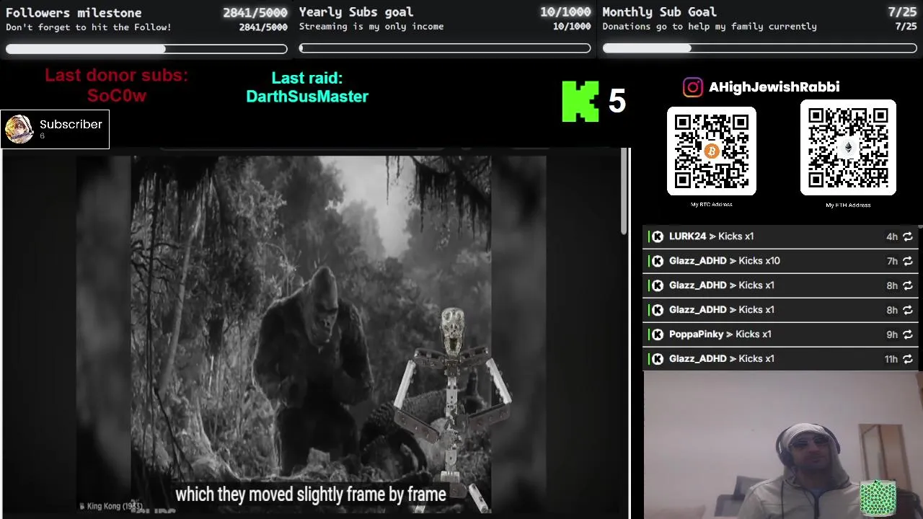
Task: Click the Bitcoin QR code
Action: [712, 151]
